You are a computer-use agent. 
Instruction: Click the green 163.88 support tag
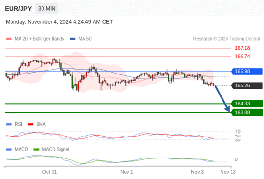coord(247,112)
